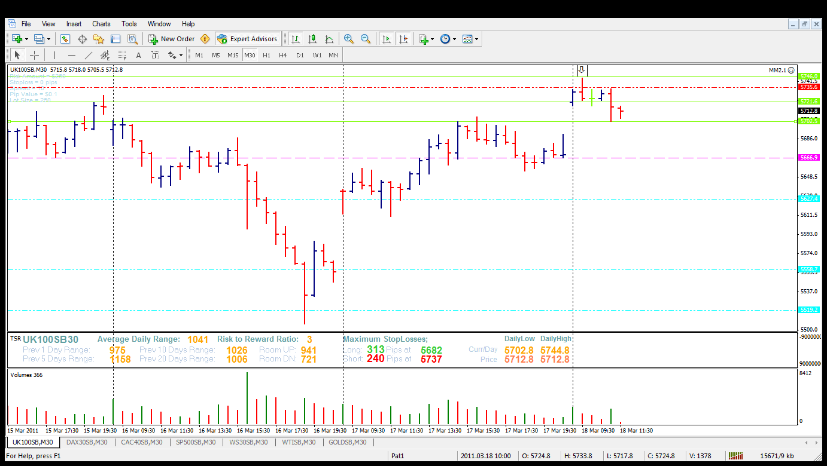Open the Indicators list icon
The height and width of the screenshot is (466, 827).
tap(423, 39)
